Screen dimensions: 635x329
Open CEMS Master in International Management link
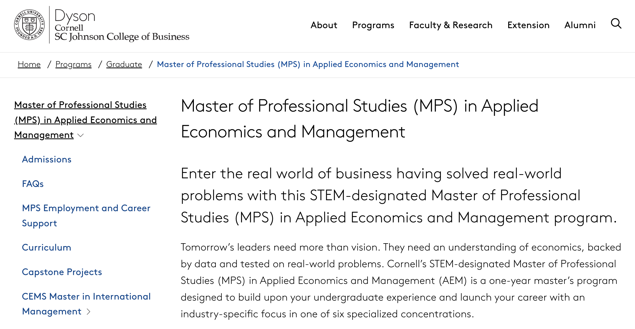click(x=86, y=304)
